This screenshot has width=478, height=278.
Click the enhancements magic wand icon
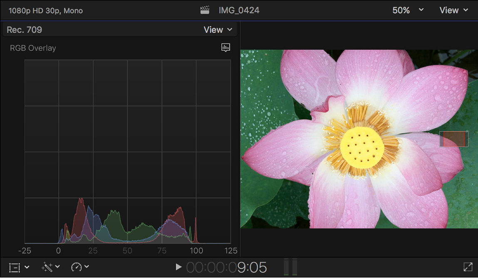click(x=47, y=267)
